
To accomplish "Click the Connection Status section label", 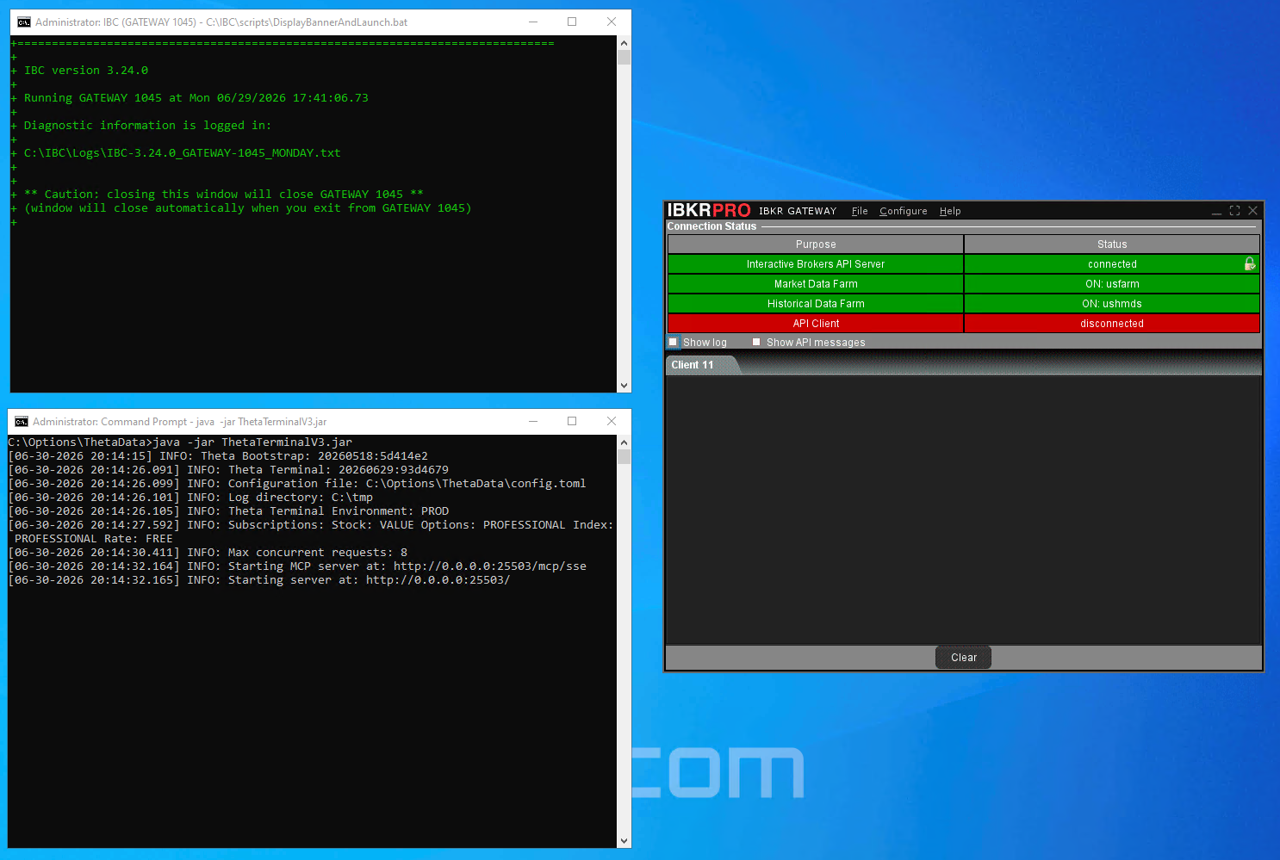I will click(x=711, y=226).
